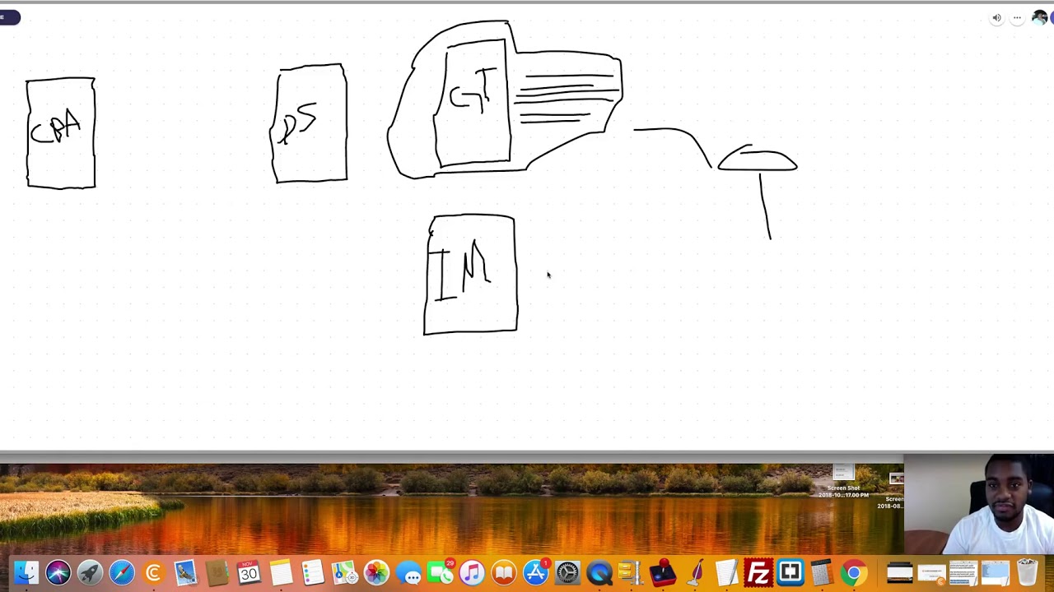
Task: Open iTunes from the Dock
Action: click(472, 572)
